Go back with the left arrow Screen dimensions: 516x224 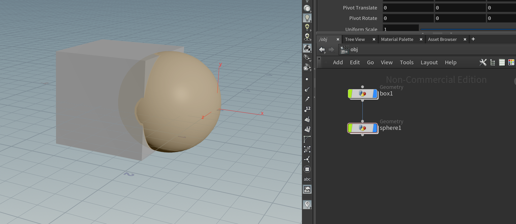point(322,50)
